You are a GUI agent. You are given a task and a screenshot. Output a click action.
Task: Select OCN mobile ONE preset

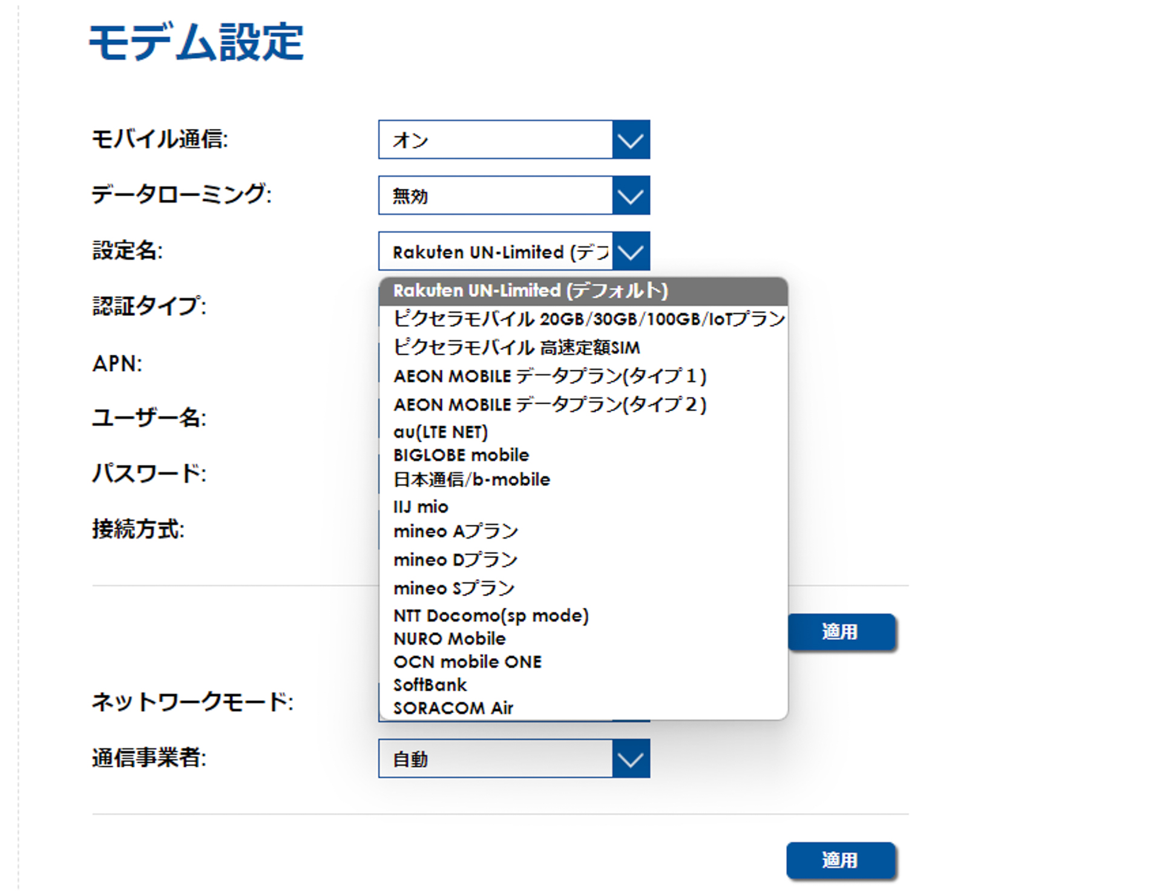(467, 662)
